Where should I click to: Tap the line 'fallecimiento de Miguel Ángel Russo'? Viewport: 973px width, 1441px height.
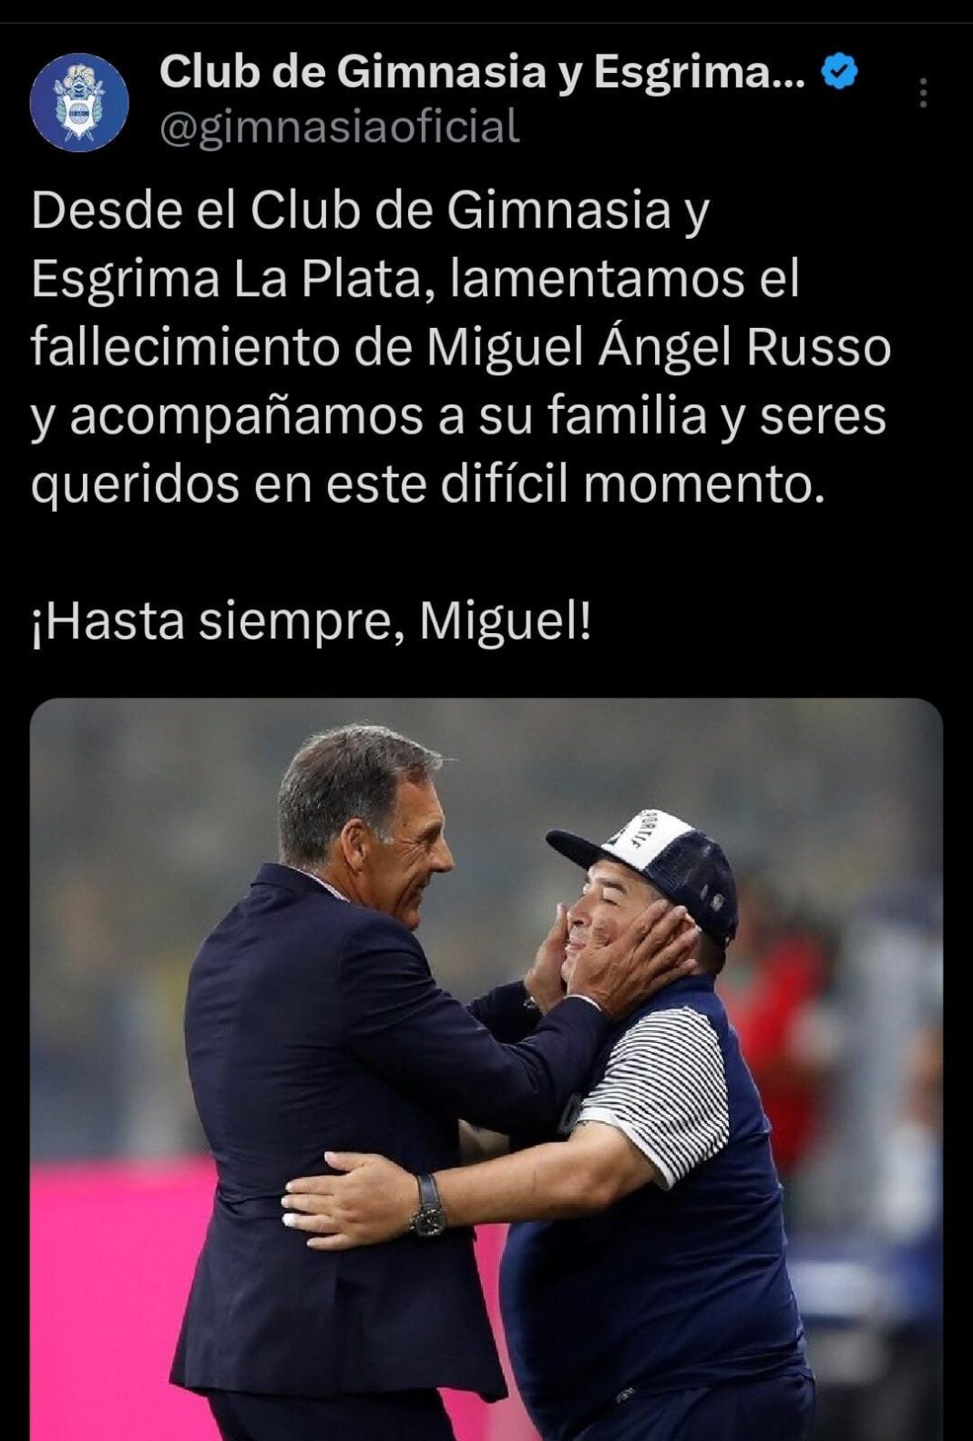[x=461, y=346]
